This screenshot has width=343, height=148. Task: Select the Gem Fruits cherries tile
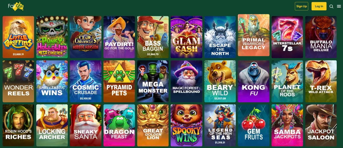[x=254, y=125]
